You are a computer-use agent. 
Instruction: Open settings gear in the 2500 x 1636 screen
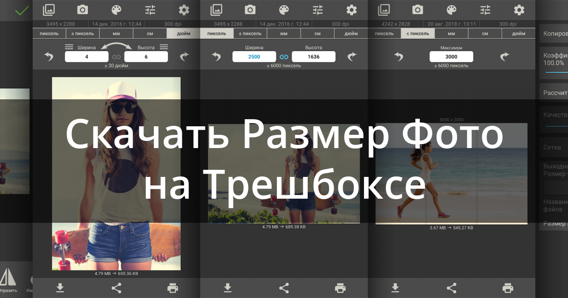pyautogui.click(x=351, y=9)
